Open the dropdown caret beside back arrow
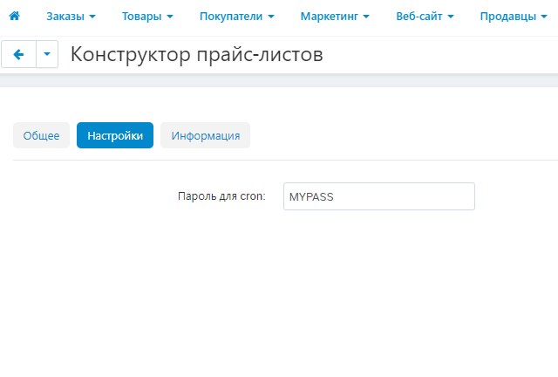The width and height of the screenshot is (558, 377). (x=47, y=55)
